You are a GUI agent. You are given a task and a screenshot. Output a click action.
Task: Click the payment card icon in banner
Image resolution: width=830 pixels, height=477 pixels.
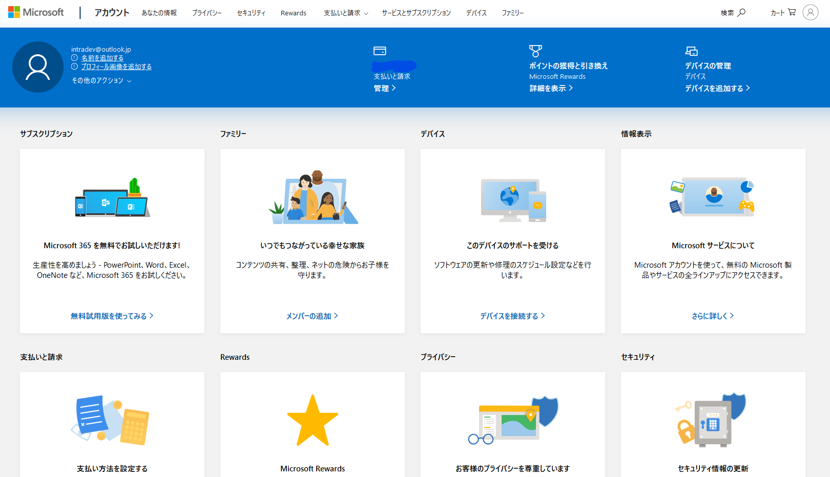click(x=380, y=51)
